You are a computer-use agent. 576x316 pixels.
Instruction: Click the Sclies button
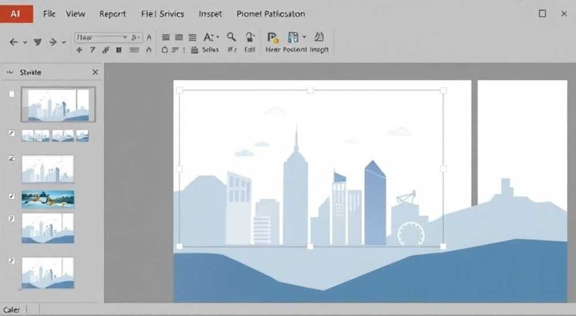210,50
